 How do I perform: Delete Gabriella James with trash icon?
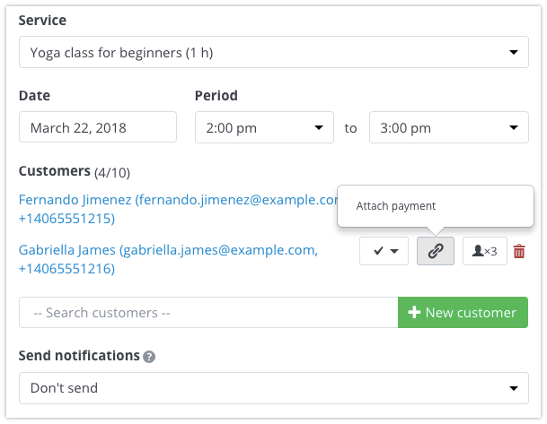tap(519, 251)
